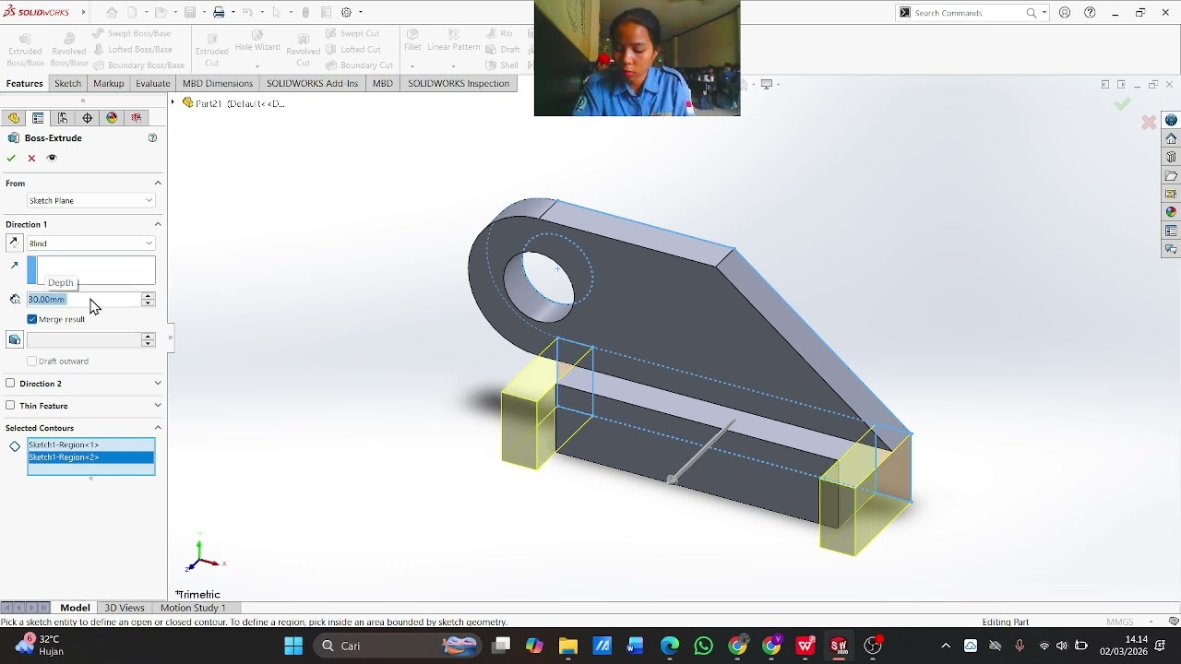This screenshot has width=1181, height=664.
Task: Click the graphics-area red cancel X
Action: [x=1149, y=122]
